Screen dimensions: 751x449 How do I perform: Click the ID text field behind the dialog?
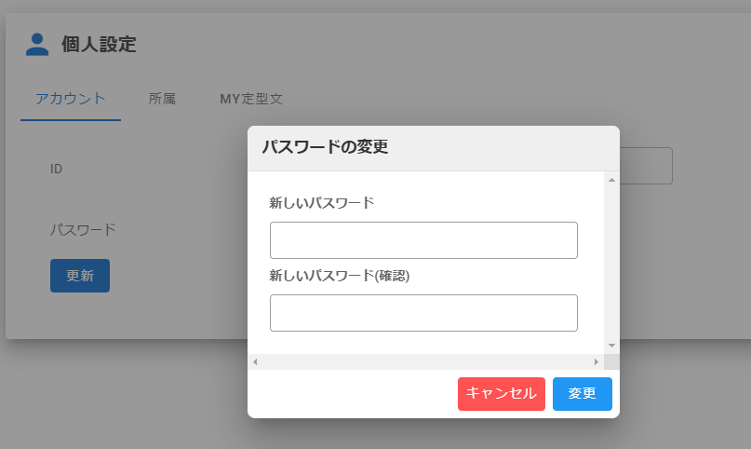646,166
